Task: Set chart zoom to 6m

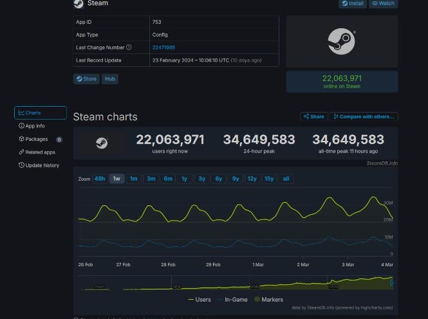Action: [x=168, y=179]
